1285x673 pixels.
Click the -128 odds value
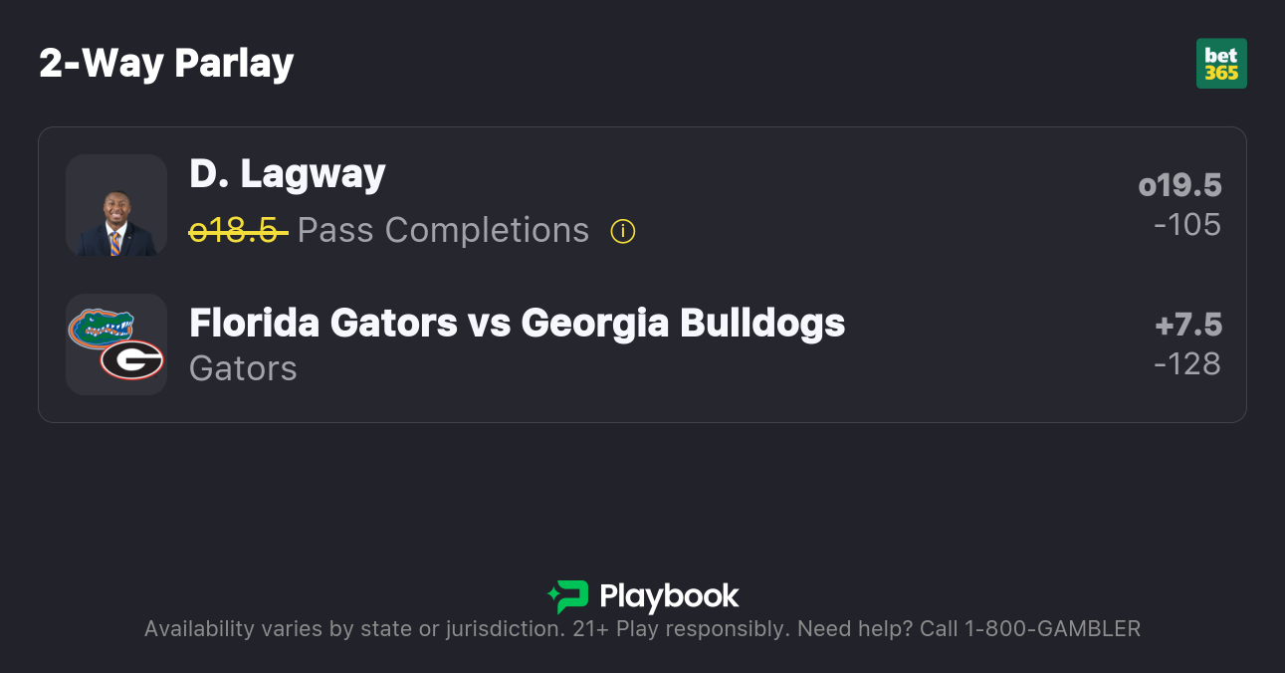click(1186, 364)
